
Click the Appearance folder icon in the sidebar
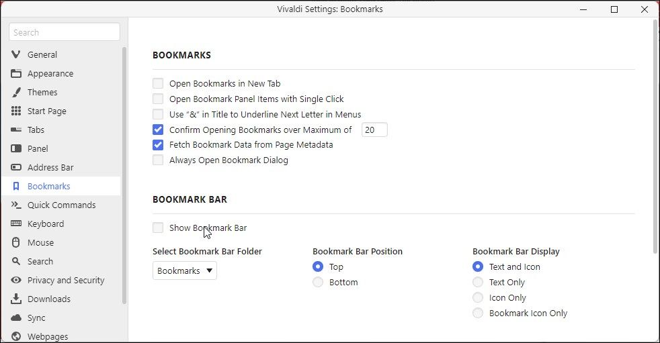coord(16,74)
